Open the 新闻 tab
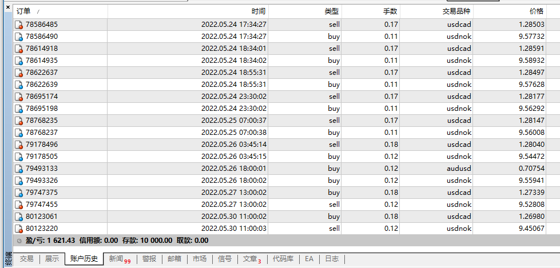This screenshot has width=560, height=268. 116,259
